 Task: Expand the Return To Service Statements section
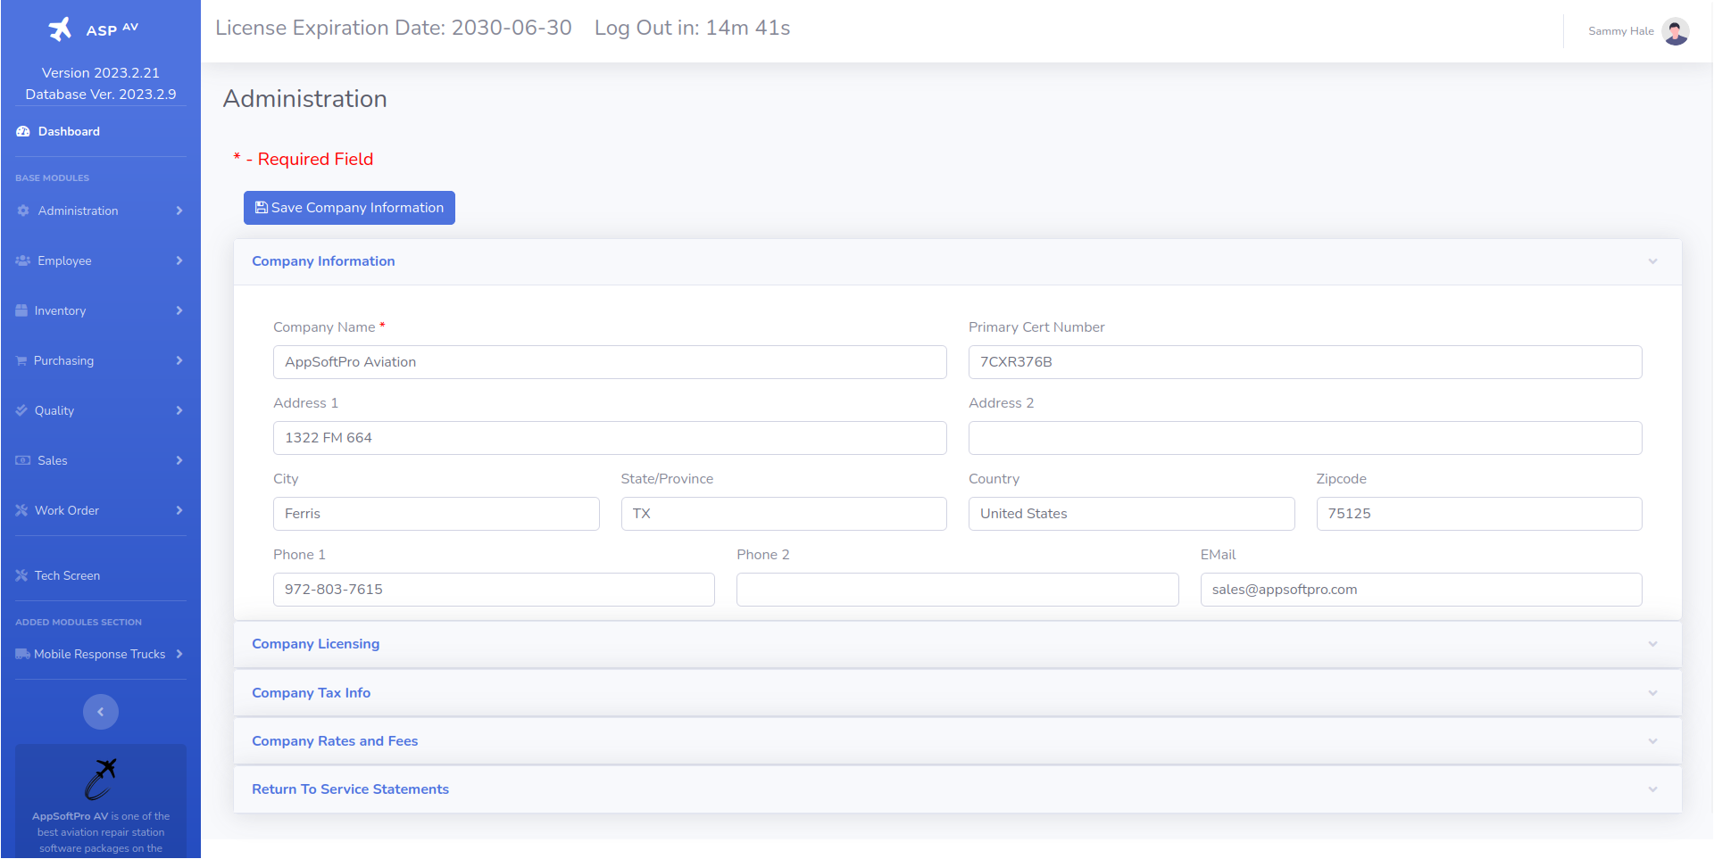(350, 789)
